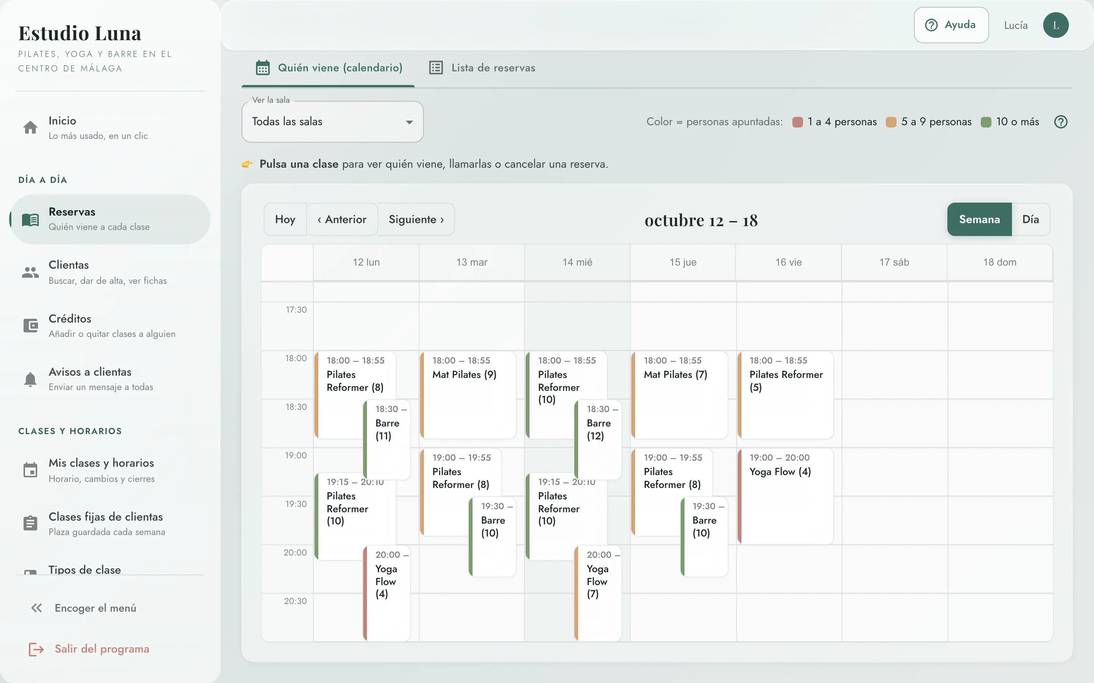Viewport: 1094px width, 683px height.
Task: Click the open book icon for Reservas
Action: click(x=30, y=220)
